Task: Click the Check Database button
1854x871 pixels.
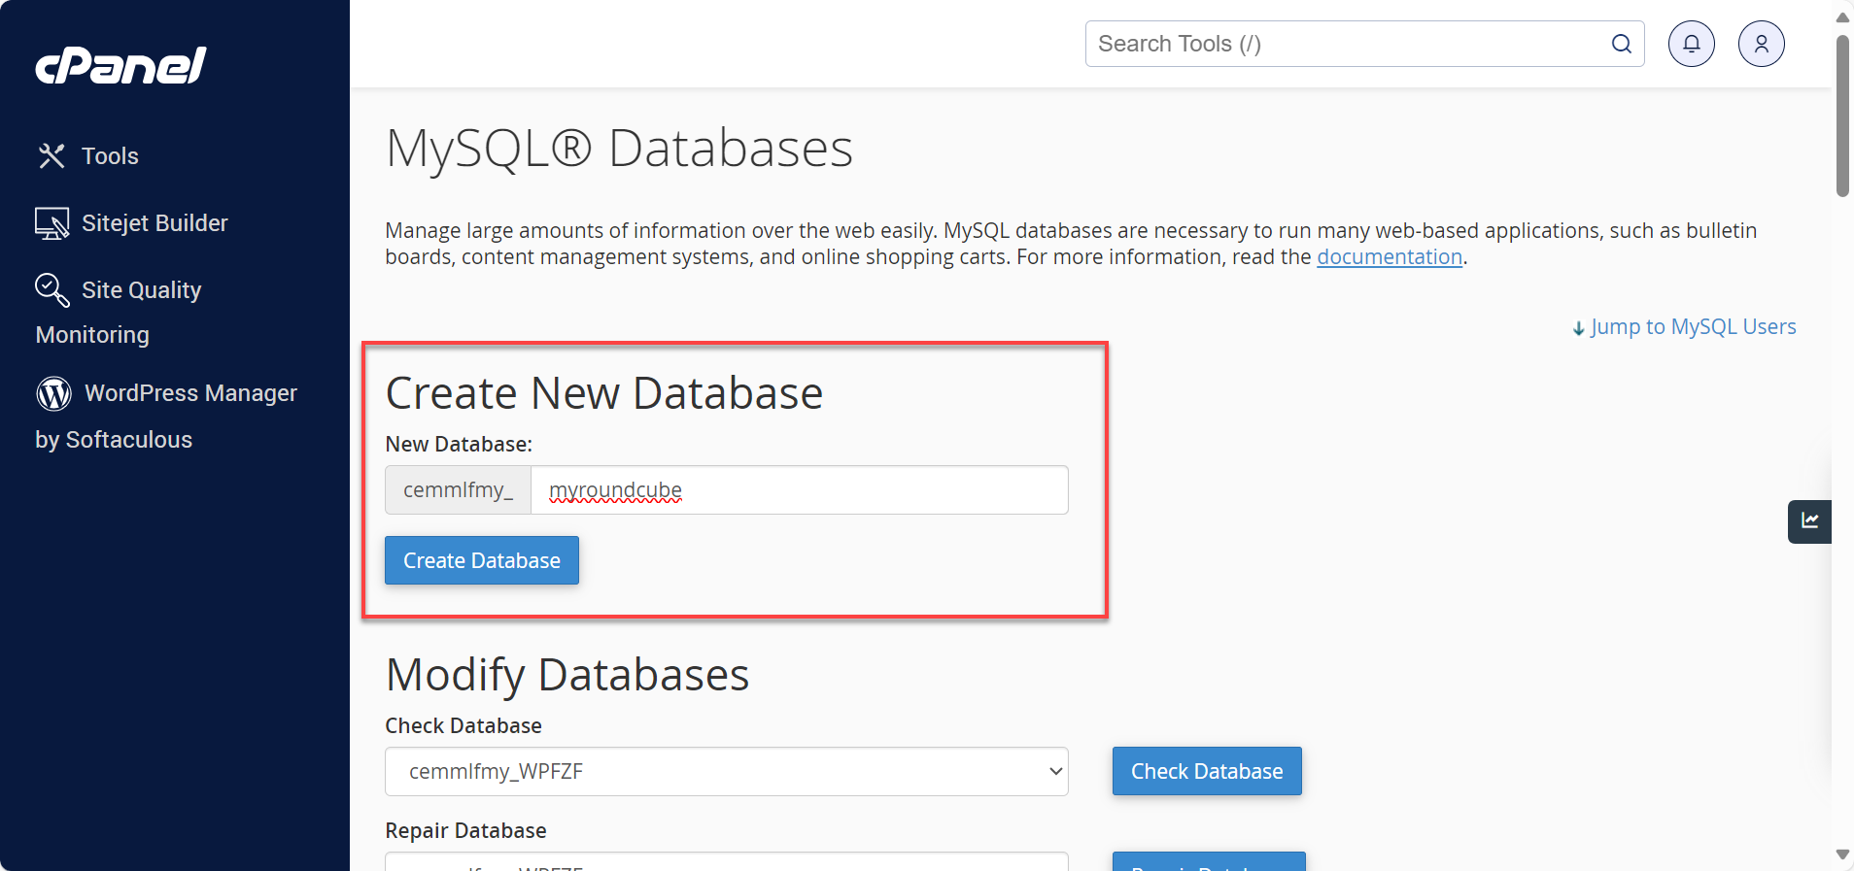Action: point(1207,771)
